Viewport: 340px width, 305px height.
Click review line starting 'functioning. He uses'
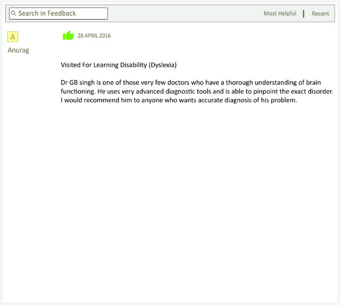point(197,92)
